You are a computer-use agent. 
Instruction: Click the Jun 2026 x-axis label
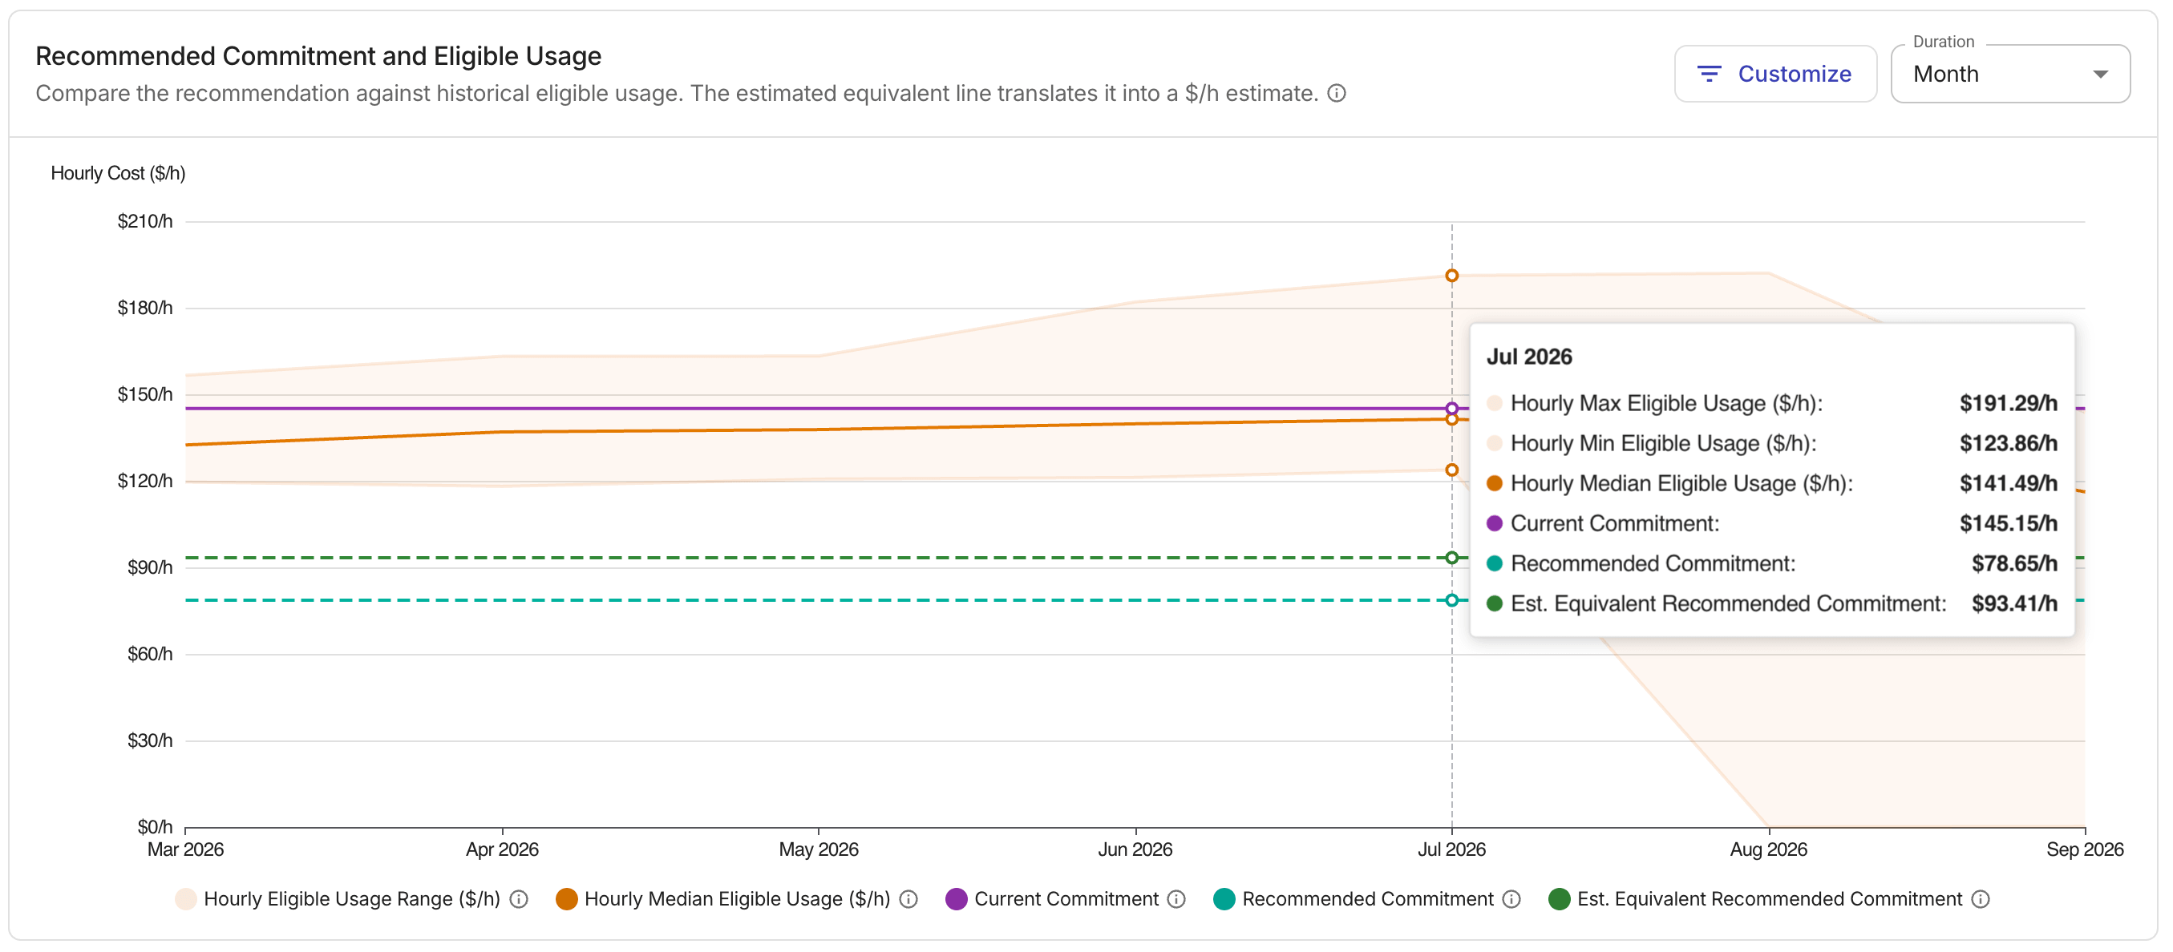pyautogui.click(x=1135, y=850)
